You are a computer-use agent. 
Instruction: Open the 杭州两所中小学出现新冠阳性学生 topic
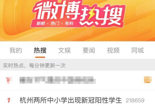[x=71, y=100]
